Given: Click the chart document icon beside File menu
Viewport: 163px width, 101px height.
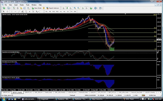Looking at the screenshot, I should coord(3,5).
